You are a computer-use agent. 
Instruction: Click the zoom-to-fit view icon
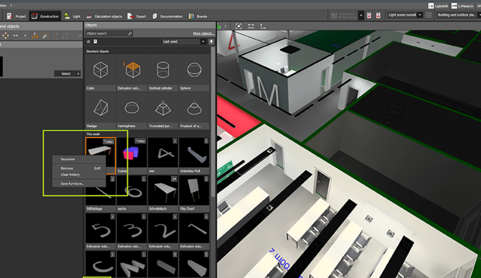tap(238, 26)
